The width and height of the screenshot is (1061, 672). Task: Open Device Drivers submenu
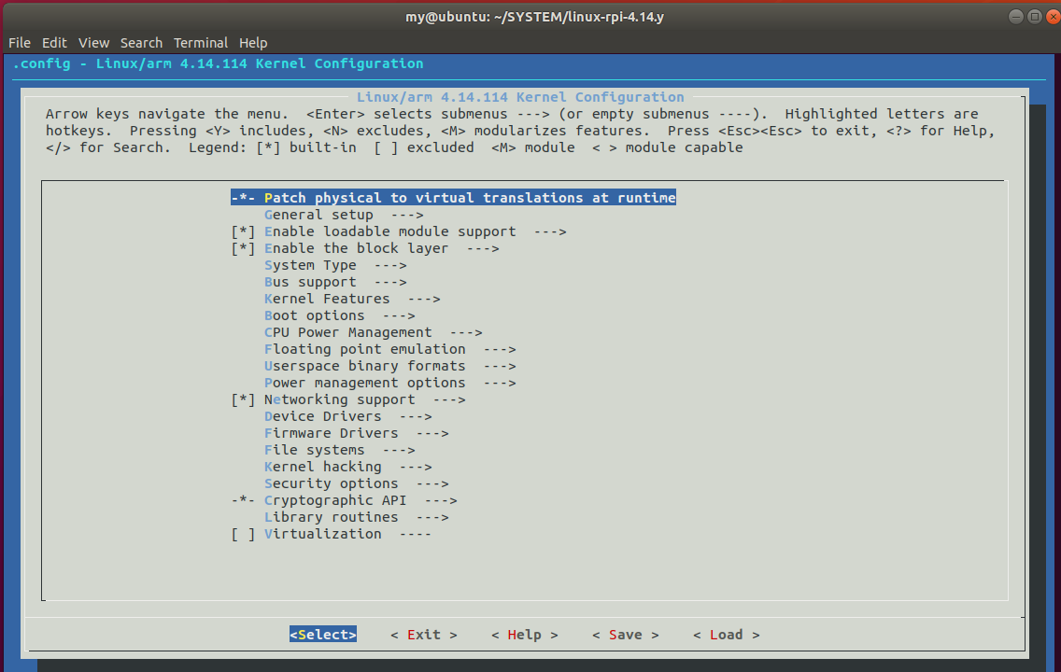click(347, 416)
